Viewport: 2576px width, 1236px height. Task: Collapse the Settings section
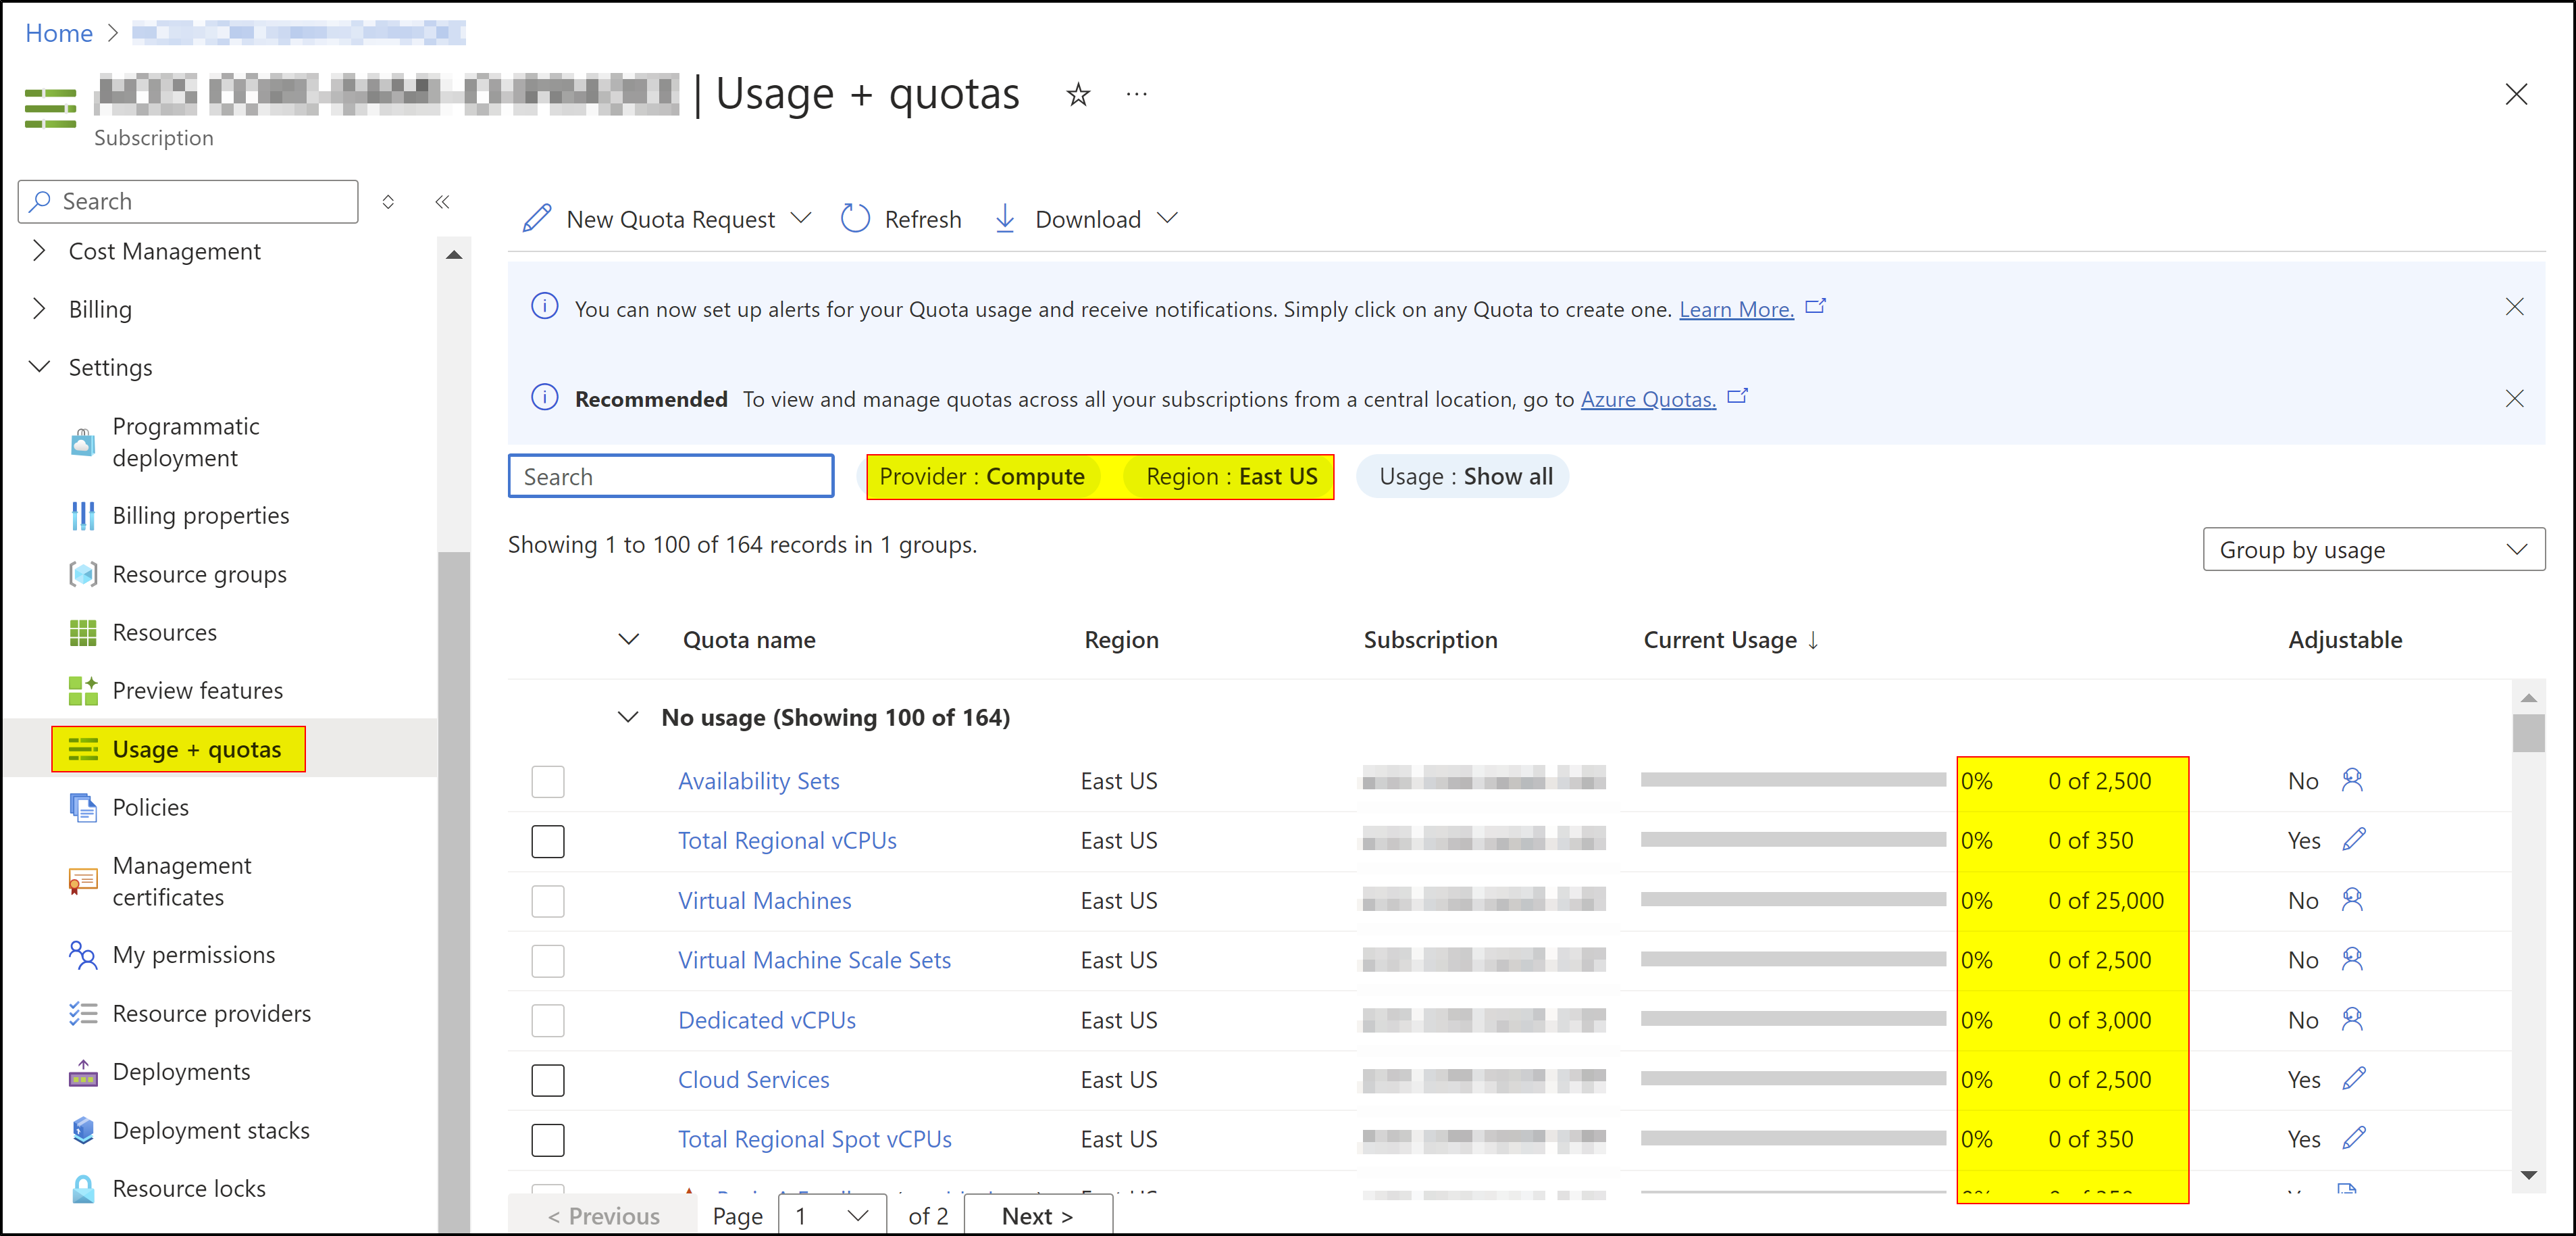(x=39, y=368)
